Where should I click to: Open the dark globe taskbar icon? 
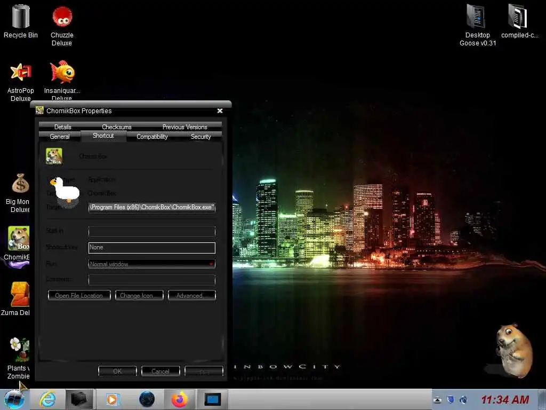[x=147, y=399]
